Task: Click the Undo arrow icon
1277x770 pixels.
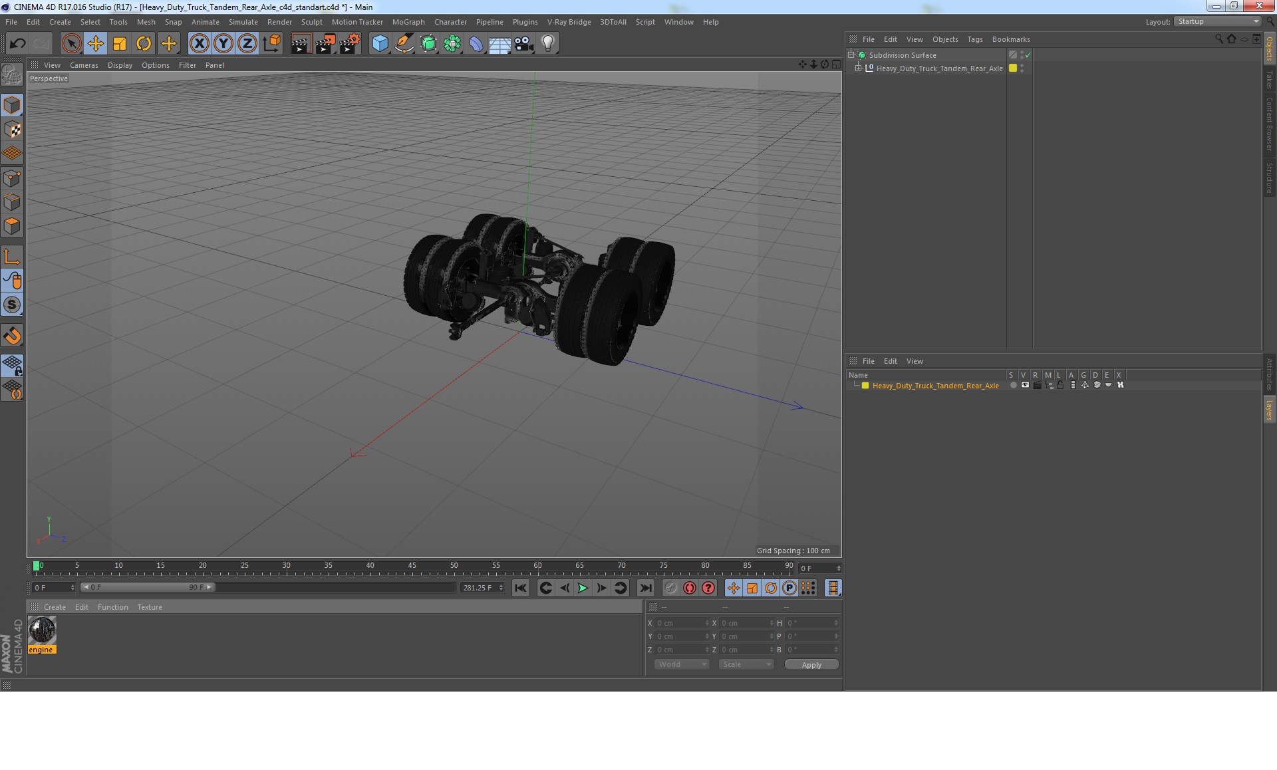Action: [18, 44]
